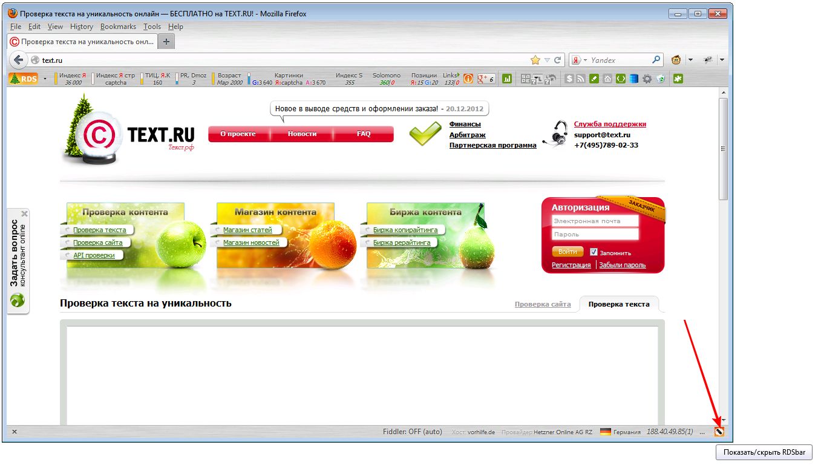Viewport: 821px width, 468px height.
Task: Click the green code brackets icon
Action: coord(621,79)
